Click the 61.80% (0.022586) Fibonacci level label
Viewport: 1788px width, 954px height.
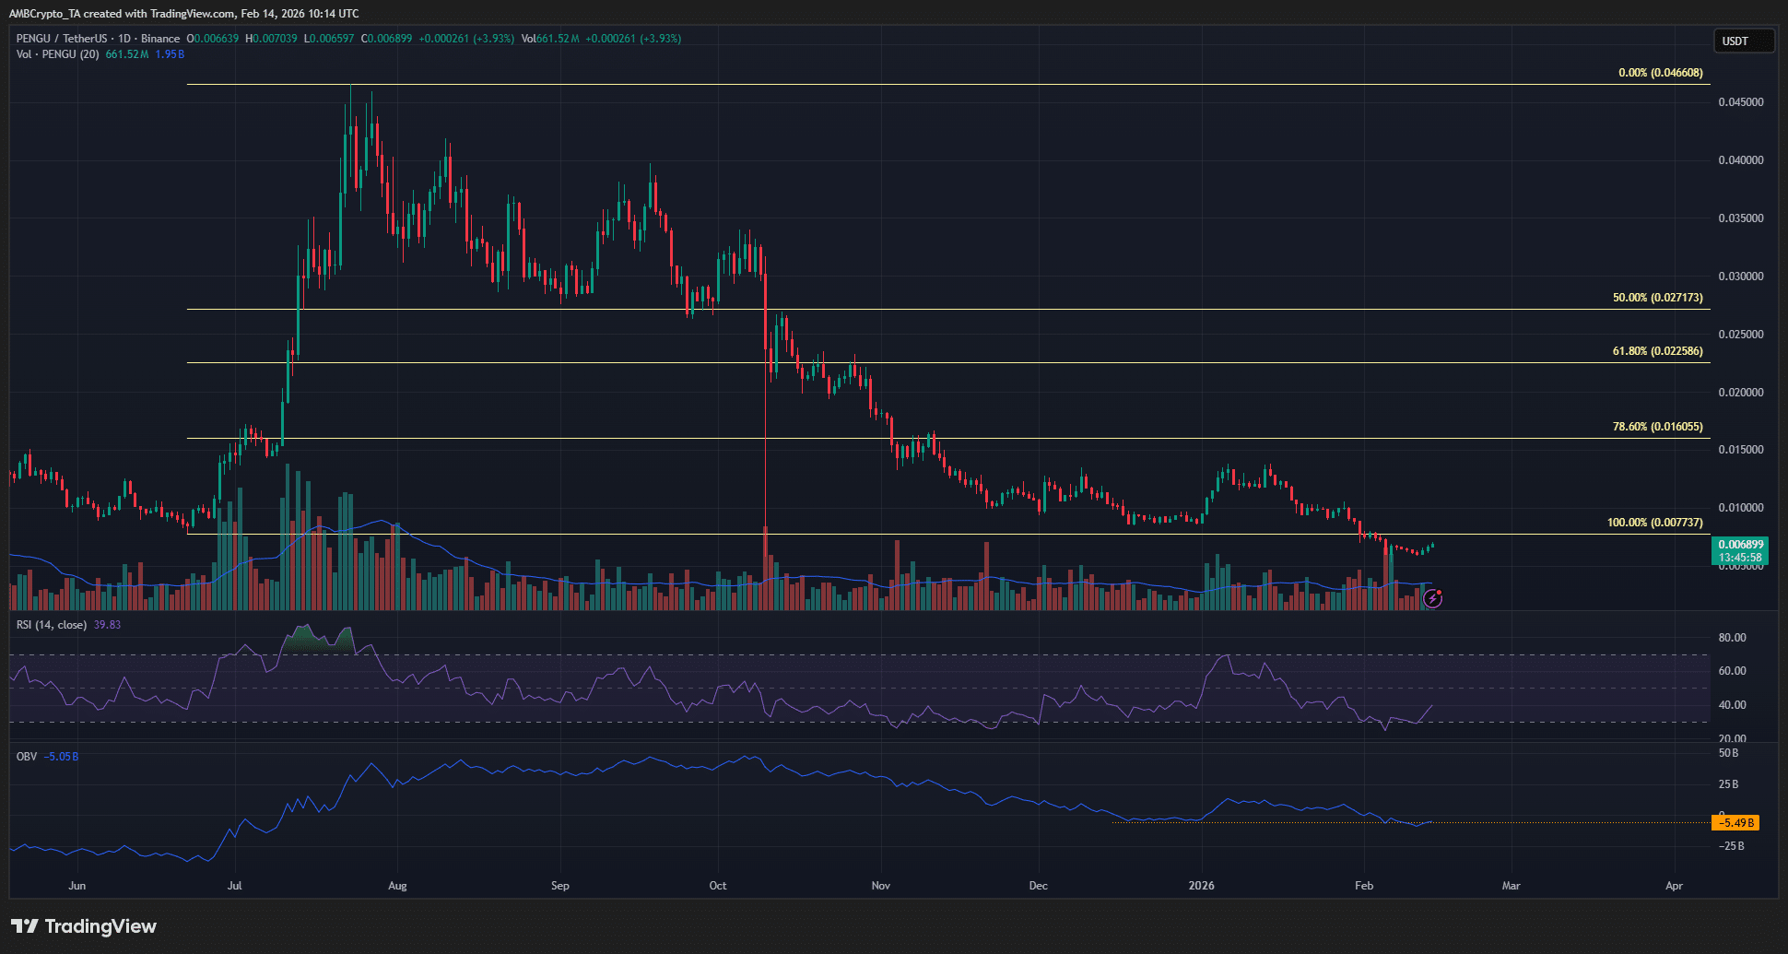pos(1659,350)
